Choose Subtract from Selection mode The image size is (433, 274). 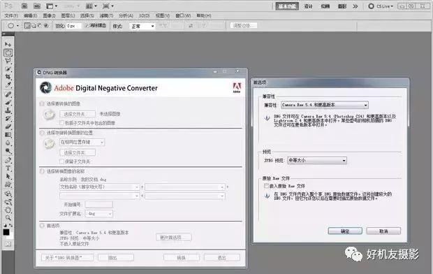click(40, 26)
